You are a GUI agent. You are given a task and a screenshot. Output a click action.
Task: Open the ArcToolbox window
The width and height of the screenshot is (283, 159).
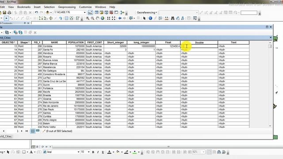point(111,12)
